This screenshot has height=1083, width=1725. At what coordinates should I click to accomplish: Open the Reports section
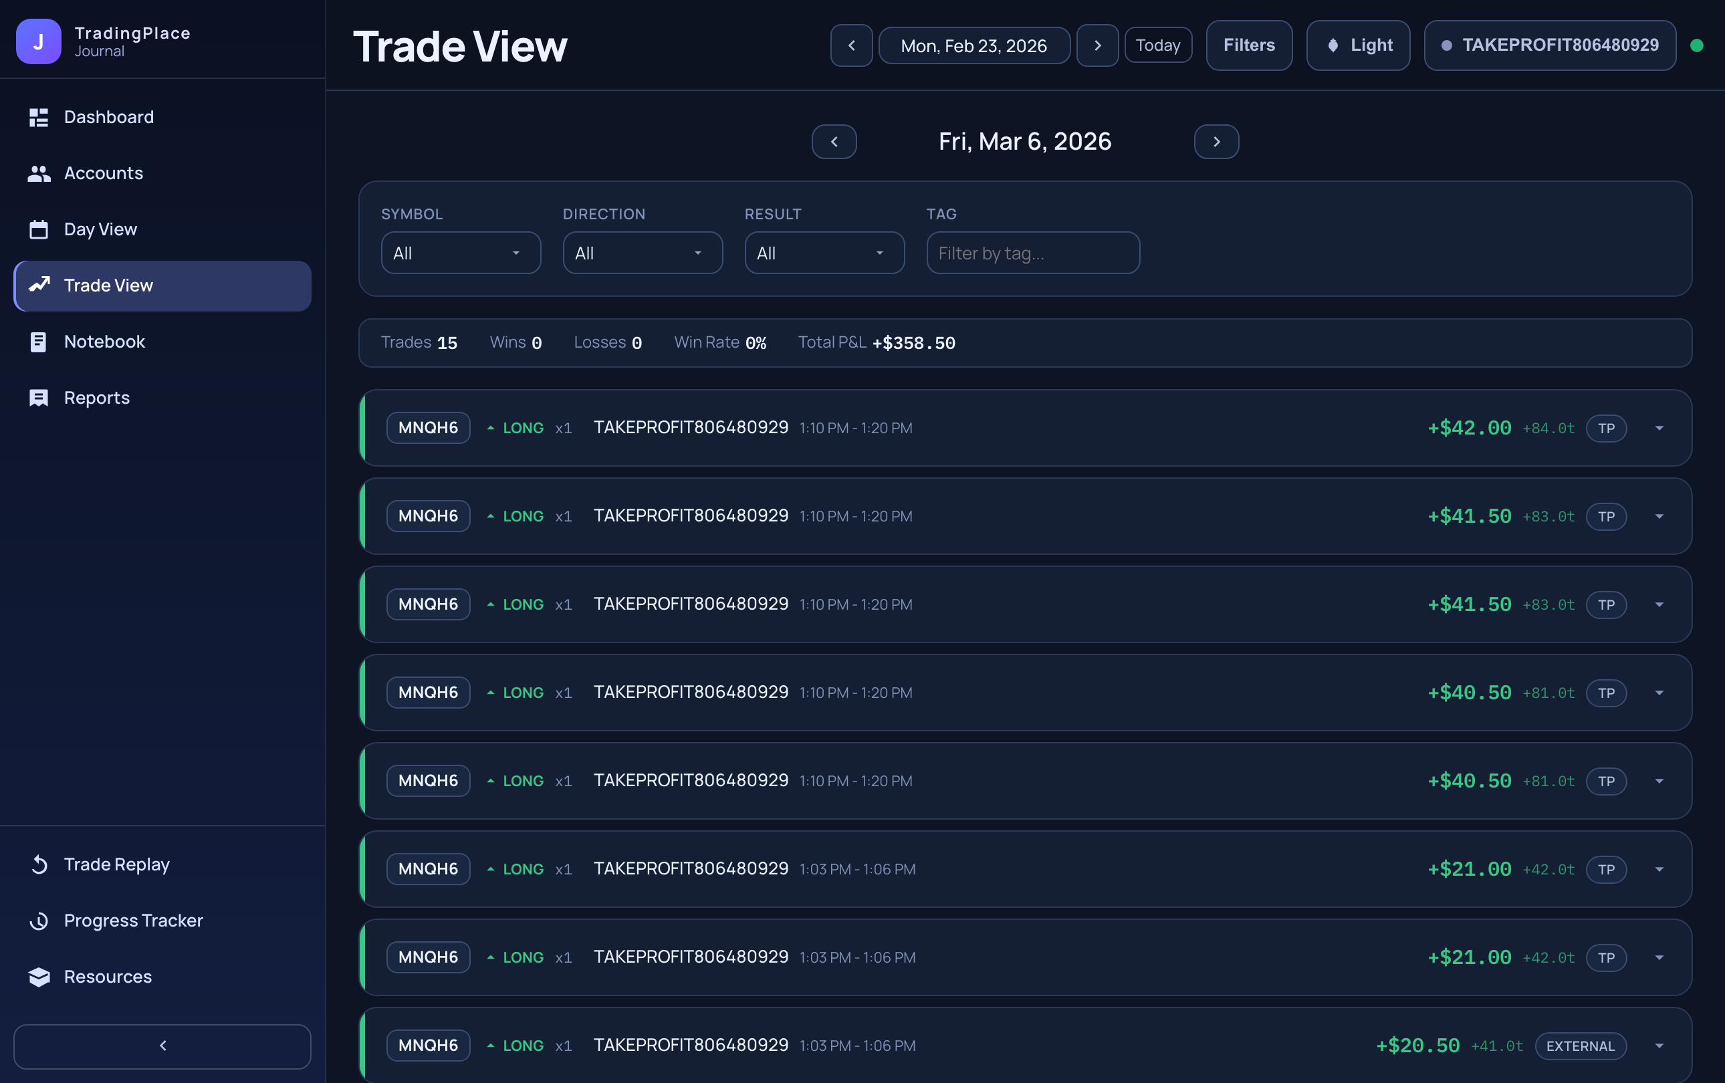(x=97, y=398)
